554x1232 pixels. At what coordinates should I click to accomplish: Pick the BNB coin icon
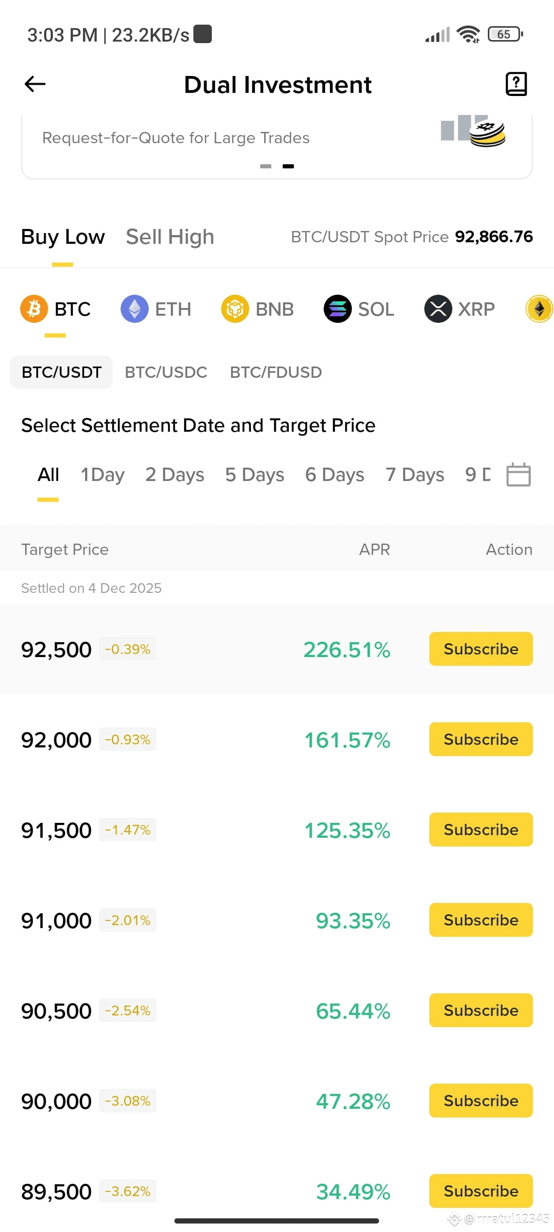click(235, 309)
